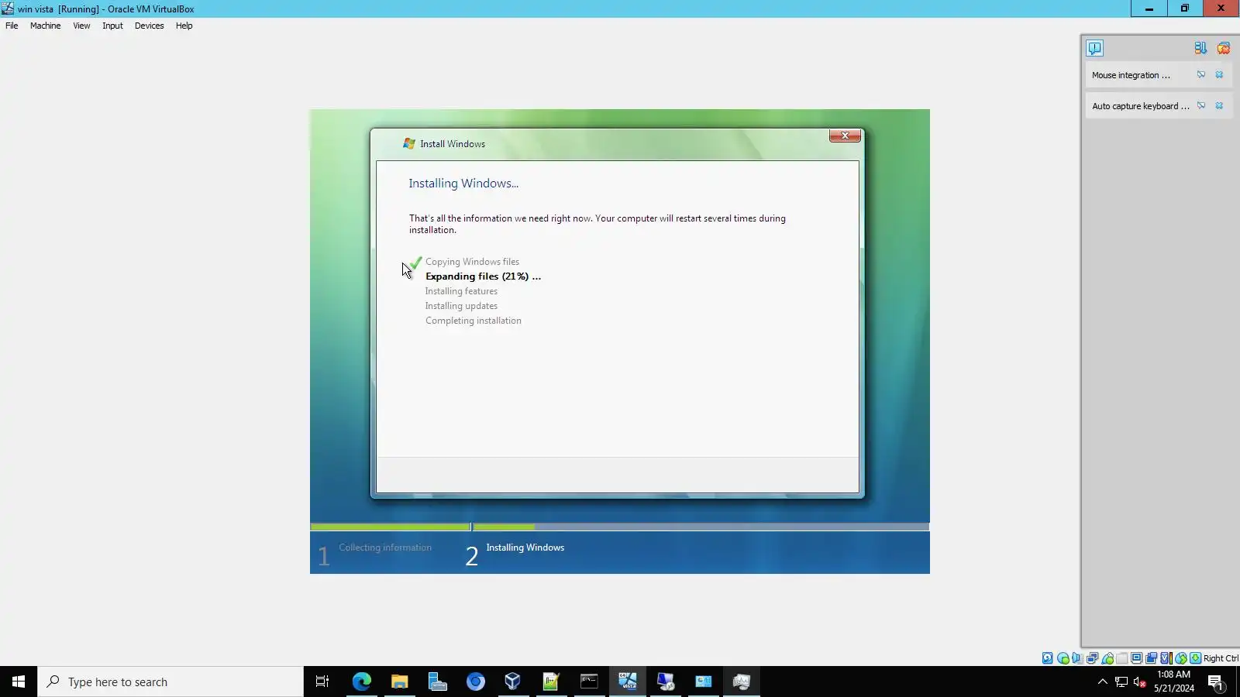Click the recording status indicator icon
Screen dimensions: 1240x697
tap(1152, 658)
